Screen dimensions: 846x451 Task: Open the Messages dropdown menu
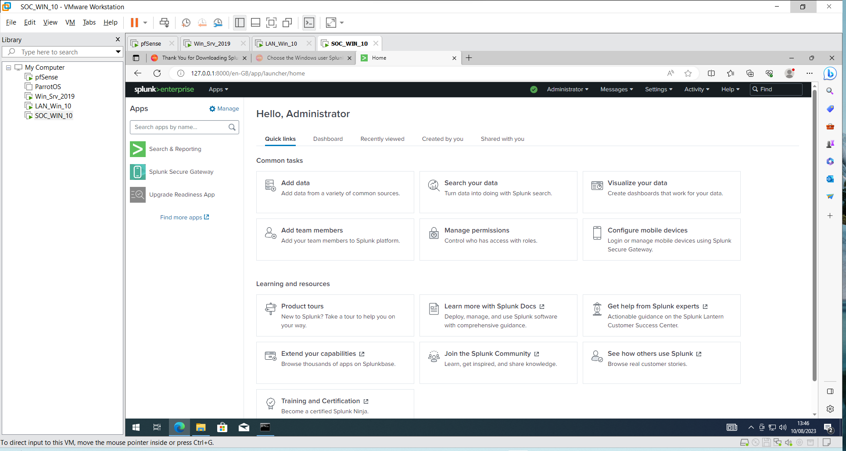coord(617,89)
